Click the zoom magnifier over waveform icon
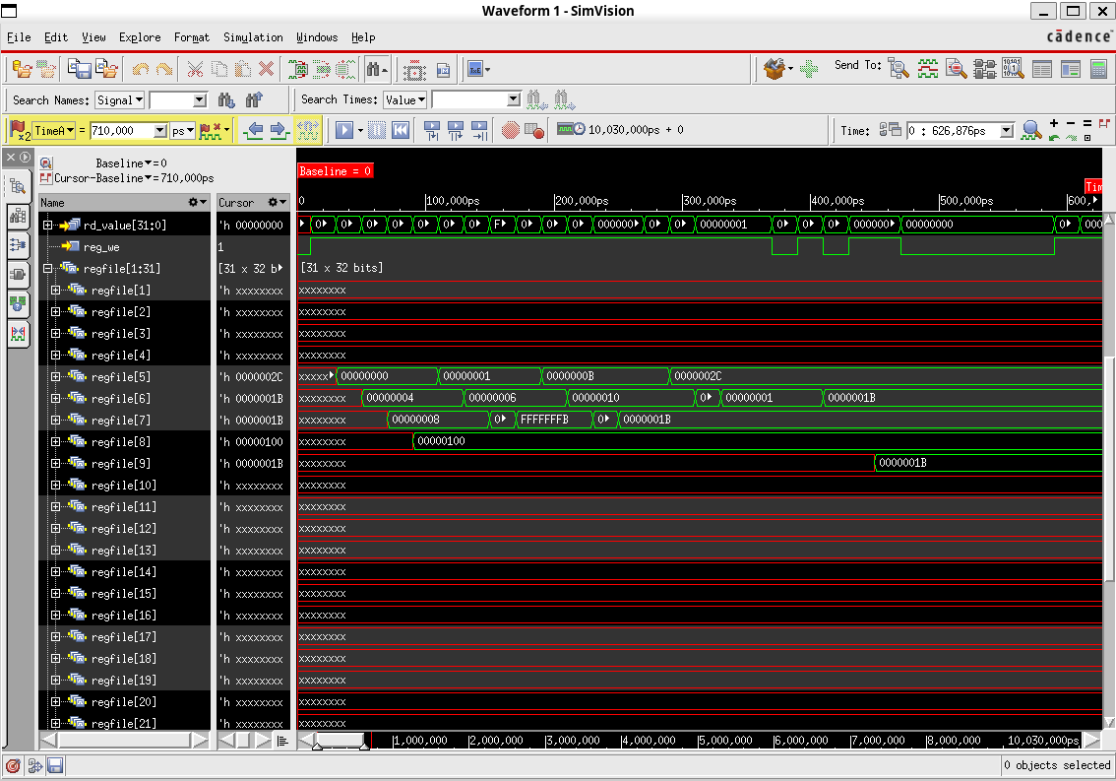This screenshot has width=1116, height=781. [1031, 130]
